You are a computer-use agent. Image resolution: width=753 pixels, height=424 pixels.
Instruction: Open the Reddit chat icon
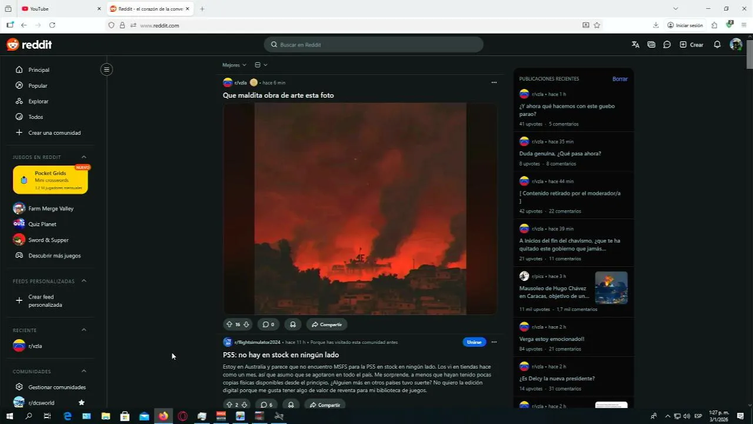667,45
